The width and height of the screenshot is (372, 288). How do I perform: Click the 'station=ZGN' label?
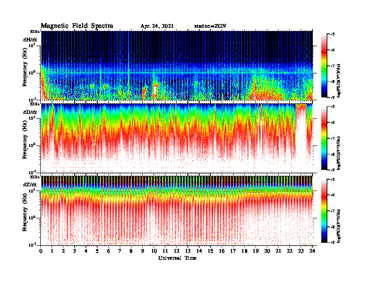pyautogui.click(x=210, y=26)
